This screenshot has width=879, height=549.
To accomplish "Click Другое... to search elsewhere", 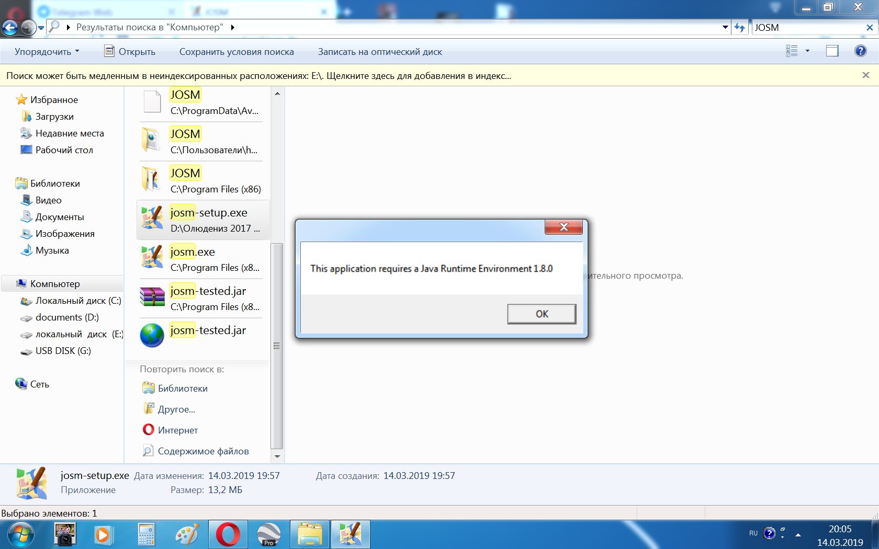I will click(x=169, y=409).
